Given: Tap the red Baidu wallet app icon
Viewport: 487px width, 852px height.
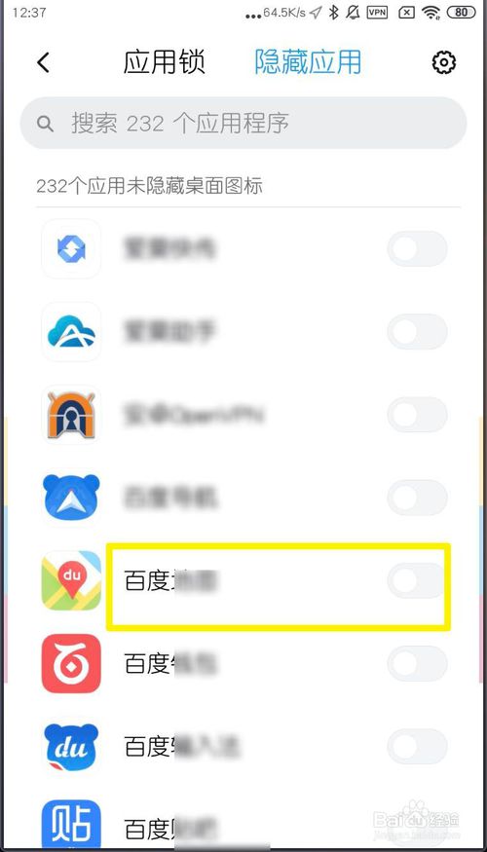Looking at the screenshot, I should (71, 663).
